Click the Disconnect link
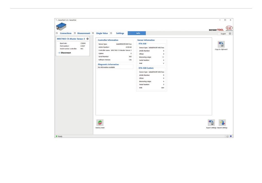 66,53
